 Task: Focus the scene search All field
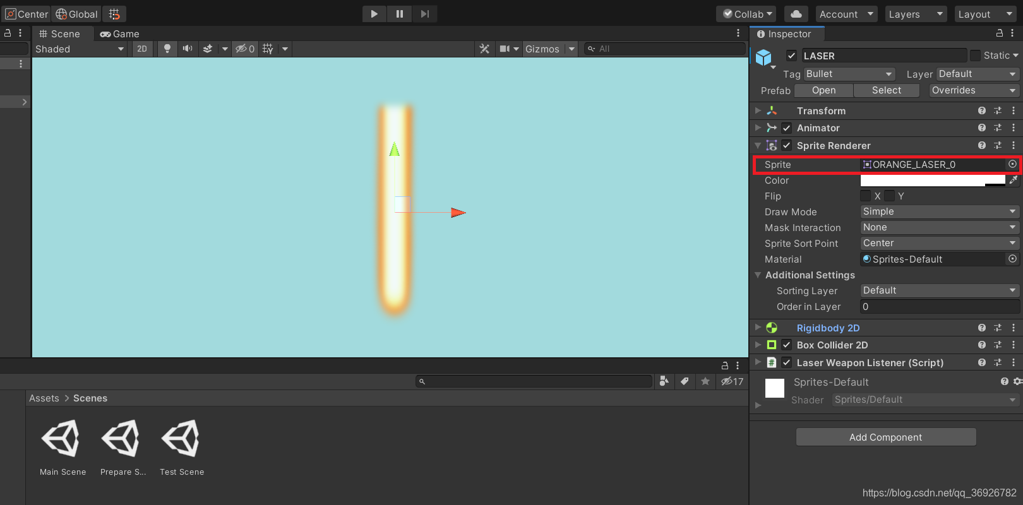(665, 49)
